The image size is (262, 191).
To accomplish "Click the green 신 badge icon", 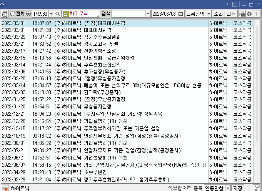I will [66, 14].
